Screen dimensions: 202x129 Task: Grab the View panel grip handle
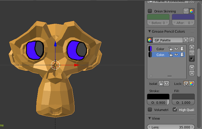pyautogui.click(x=192, y=119)
